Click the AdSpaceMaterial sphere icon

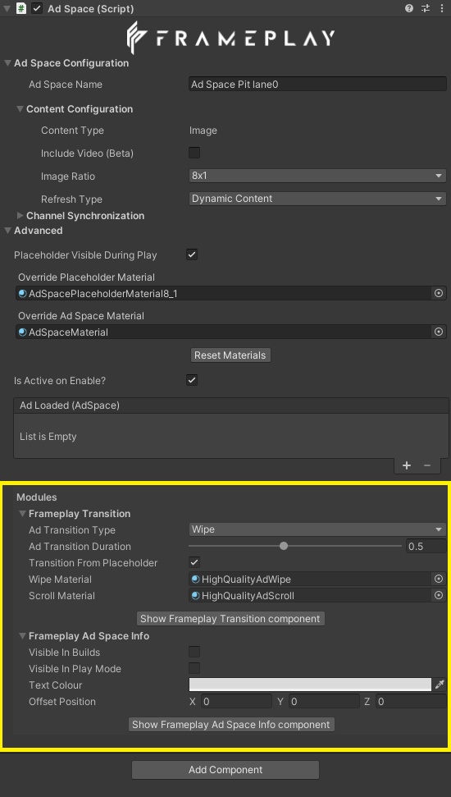tap(22, 332)
